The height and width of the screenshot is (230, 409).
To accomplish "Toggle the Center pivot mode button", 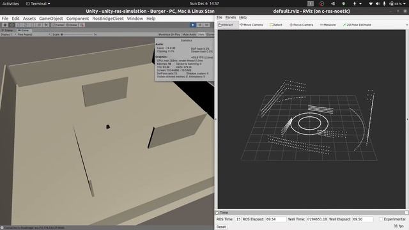I will pyautogui.click(x=58, y=25).
